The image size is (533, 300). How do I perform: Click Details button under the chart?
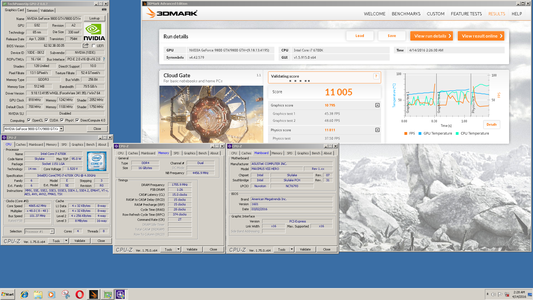[492, 125]
